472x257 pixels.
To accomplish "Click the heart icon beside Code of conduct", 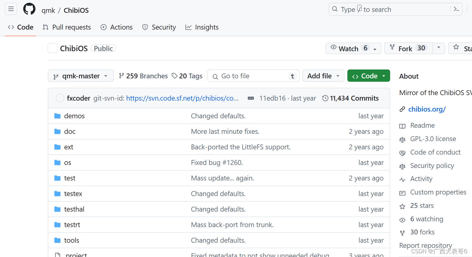I will coord(402,153).
